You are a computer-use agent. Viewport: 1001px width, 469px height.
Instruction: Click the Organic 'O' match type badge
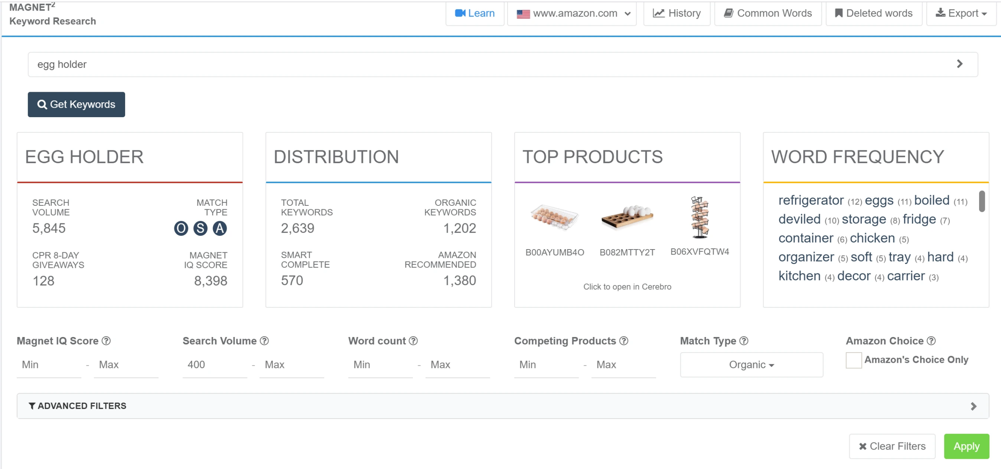181,228
